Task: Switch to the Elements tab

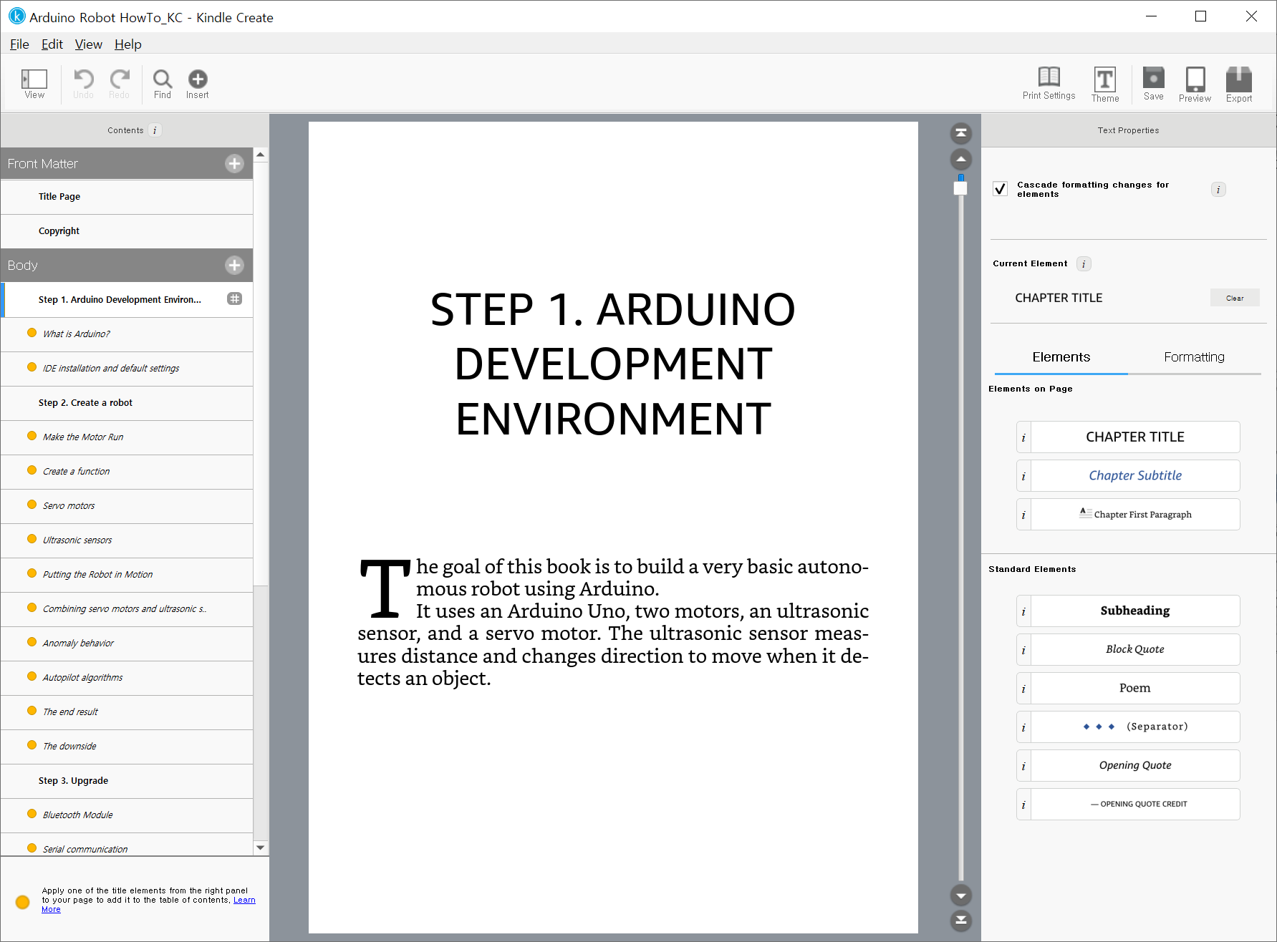Action: point(1061,357)
